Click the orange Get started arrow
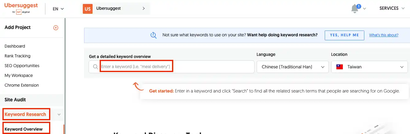 coord(138,87)
